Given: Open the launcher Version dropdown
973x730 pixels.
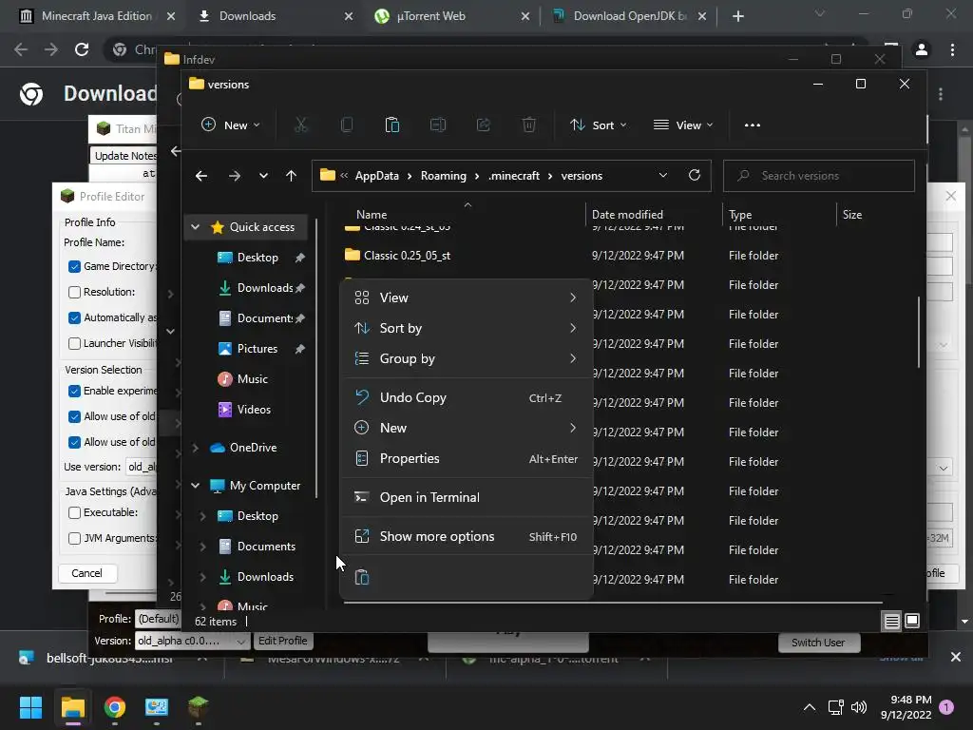Looking at the screenshot, I should tap(192, 641).
